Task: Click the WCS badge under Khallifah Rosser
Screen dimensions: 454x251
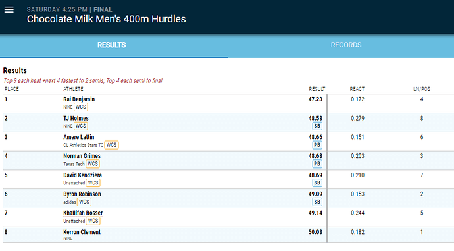Action: tap(93, 221)
